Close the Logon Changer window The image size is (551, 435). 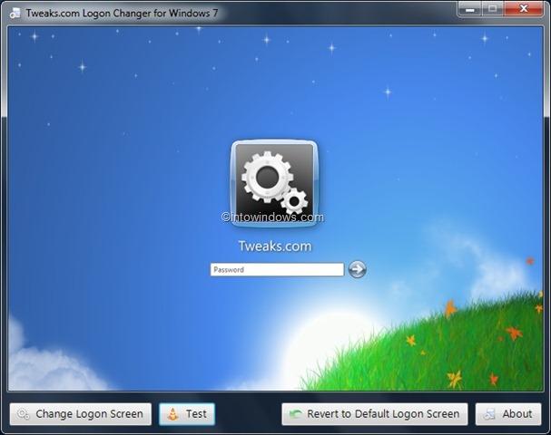point(523,9)
